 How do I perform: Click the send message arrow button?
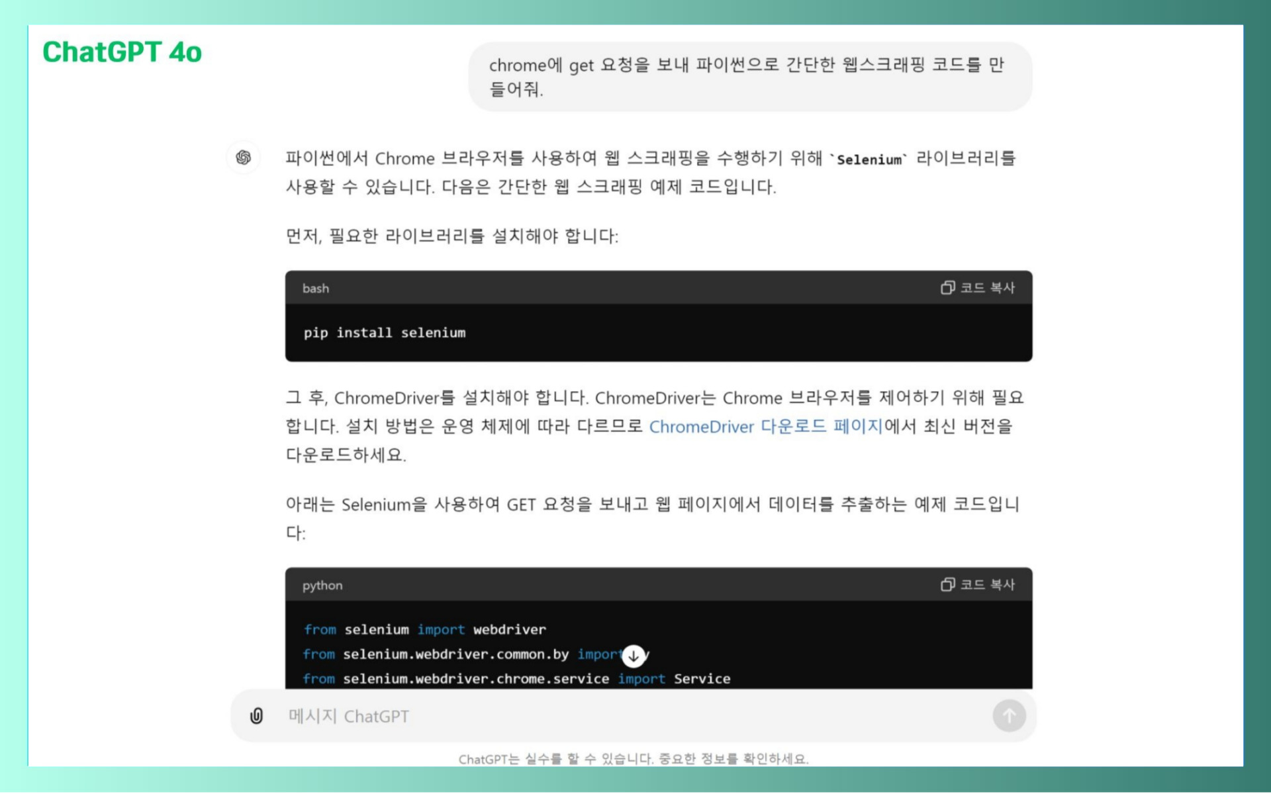1009,716
